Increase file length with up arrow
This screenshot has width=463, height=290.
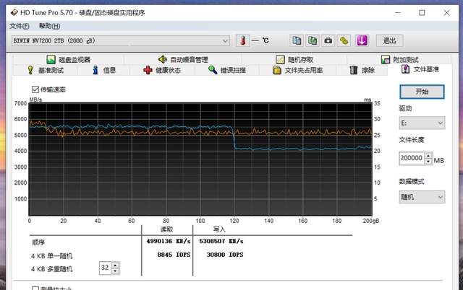click(x=428, y=155)
